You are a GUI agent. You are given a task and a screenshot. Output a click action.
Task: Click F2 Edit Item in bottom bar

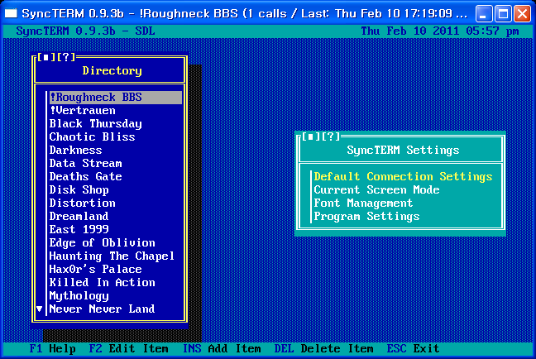(128, 348)
